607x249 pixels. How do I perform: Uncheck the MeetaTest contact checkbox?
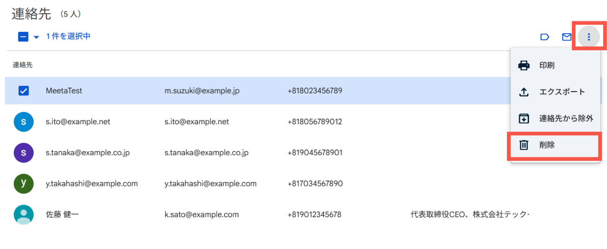(x=24, y=91)
